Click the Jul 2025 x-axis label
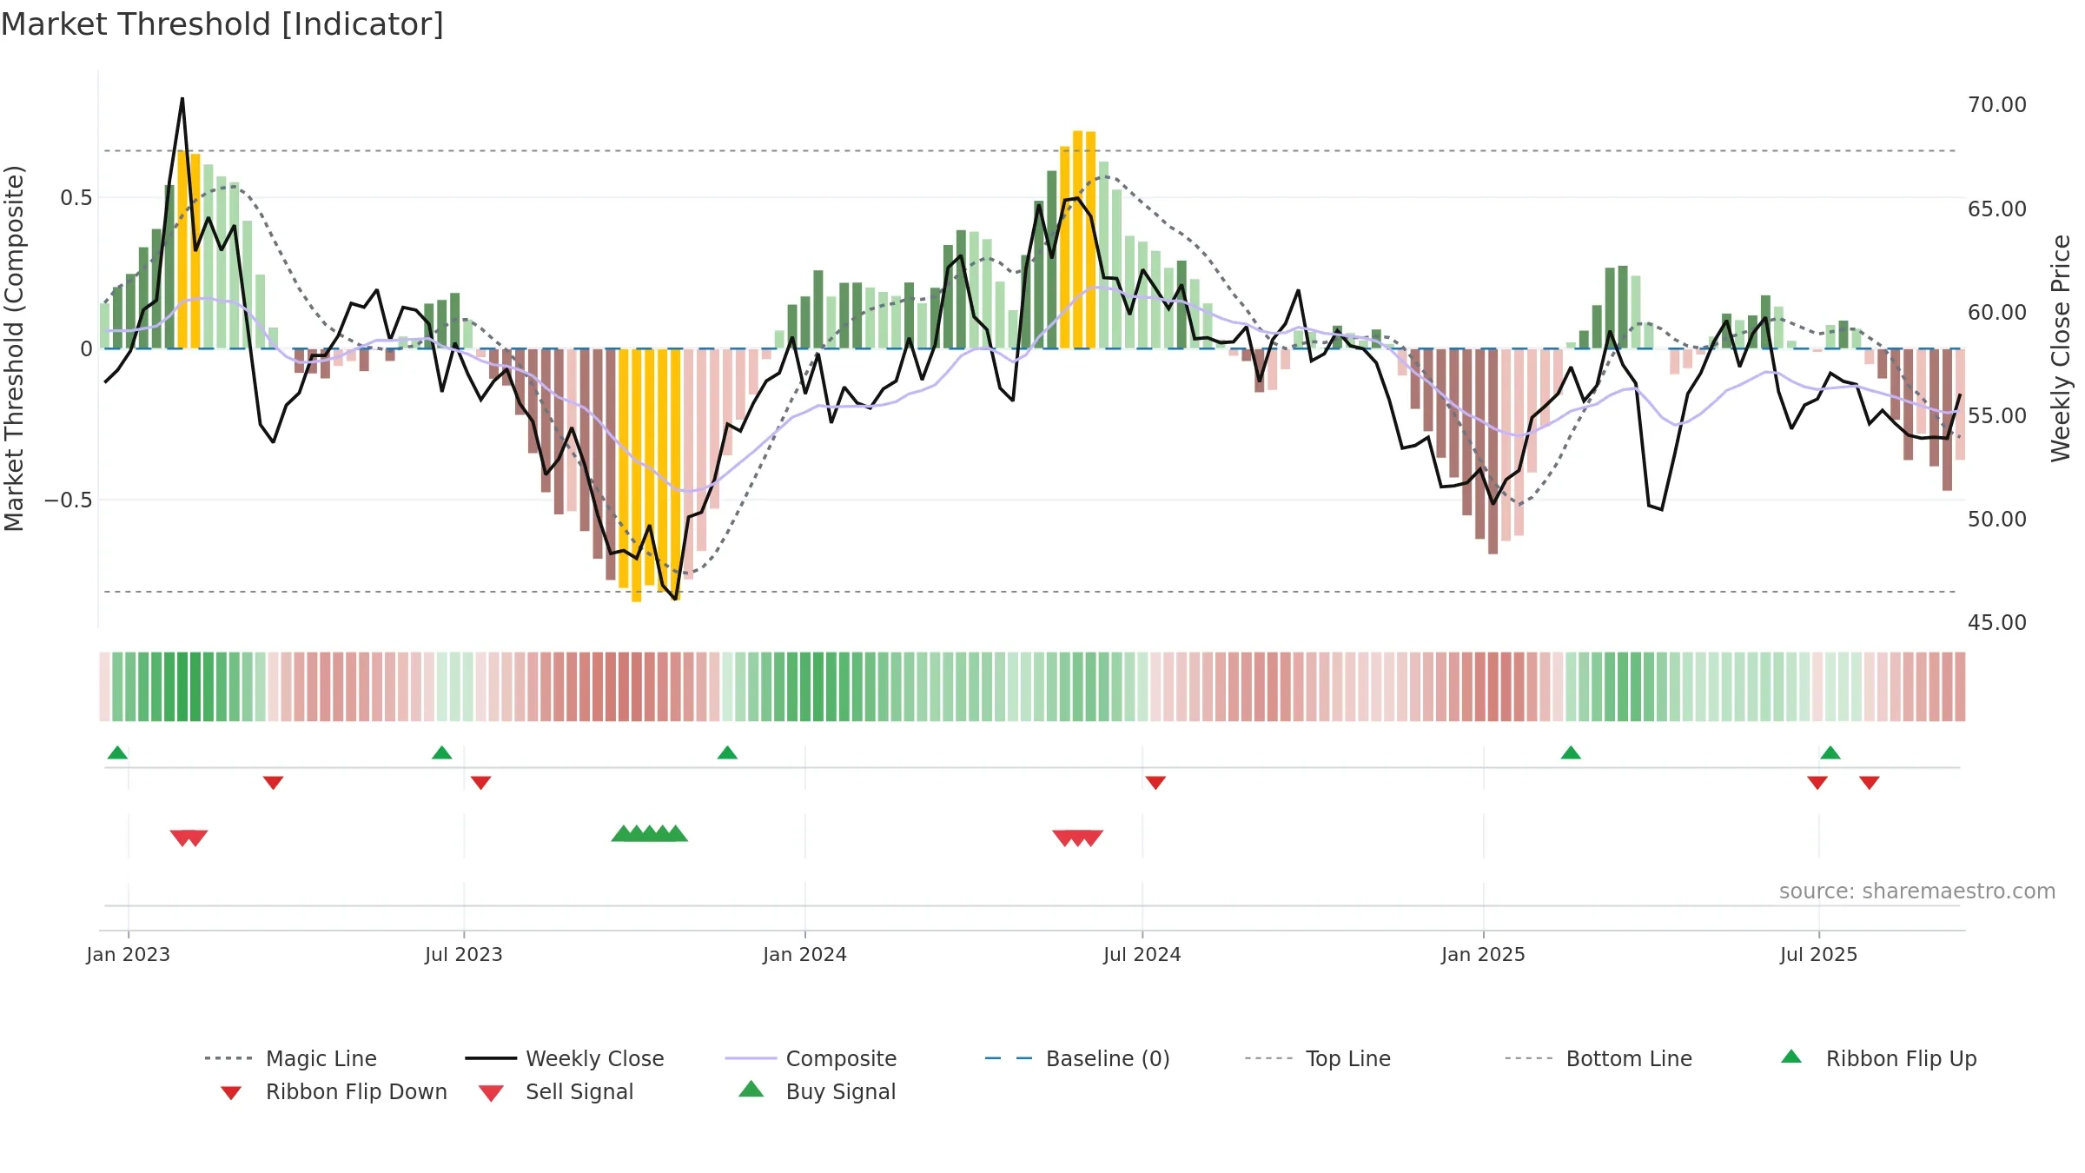The width and height of the screenshot is (2085, 1173). (1819, 954)
